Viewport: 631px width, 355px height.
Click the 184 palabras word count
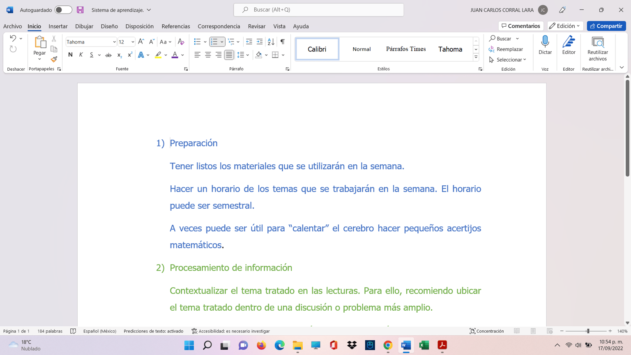(x=50, y=331)
